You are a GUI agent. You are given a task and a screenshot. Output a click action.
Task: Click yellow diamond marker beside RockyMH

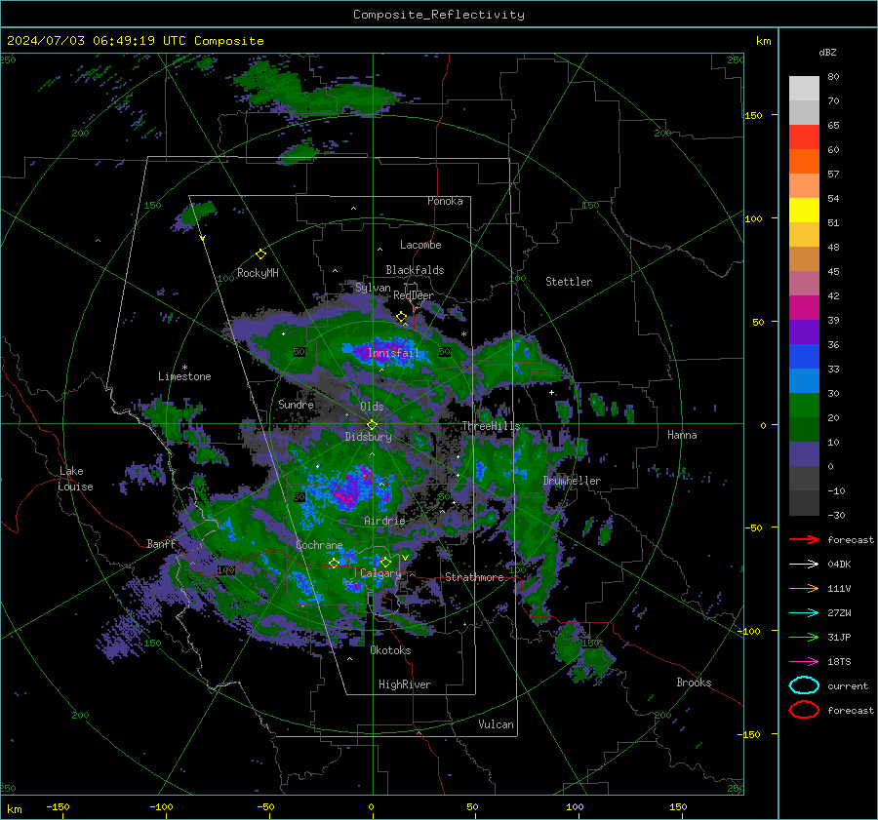(x=260, y=254)
